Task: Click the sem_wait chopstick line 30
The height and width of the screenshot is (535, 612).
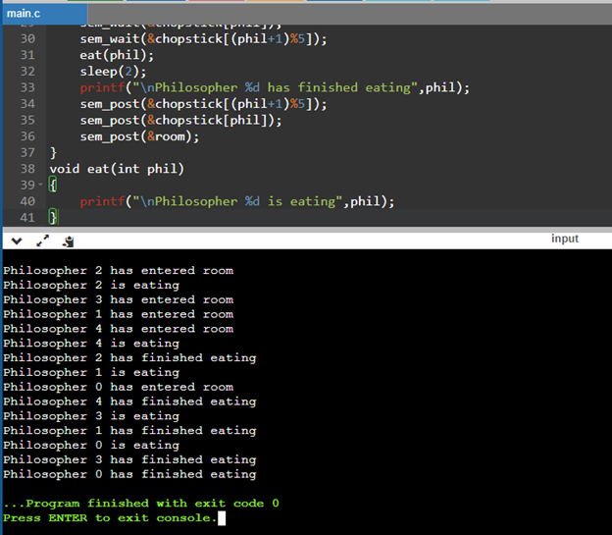Action: tap(203, 39)
